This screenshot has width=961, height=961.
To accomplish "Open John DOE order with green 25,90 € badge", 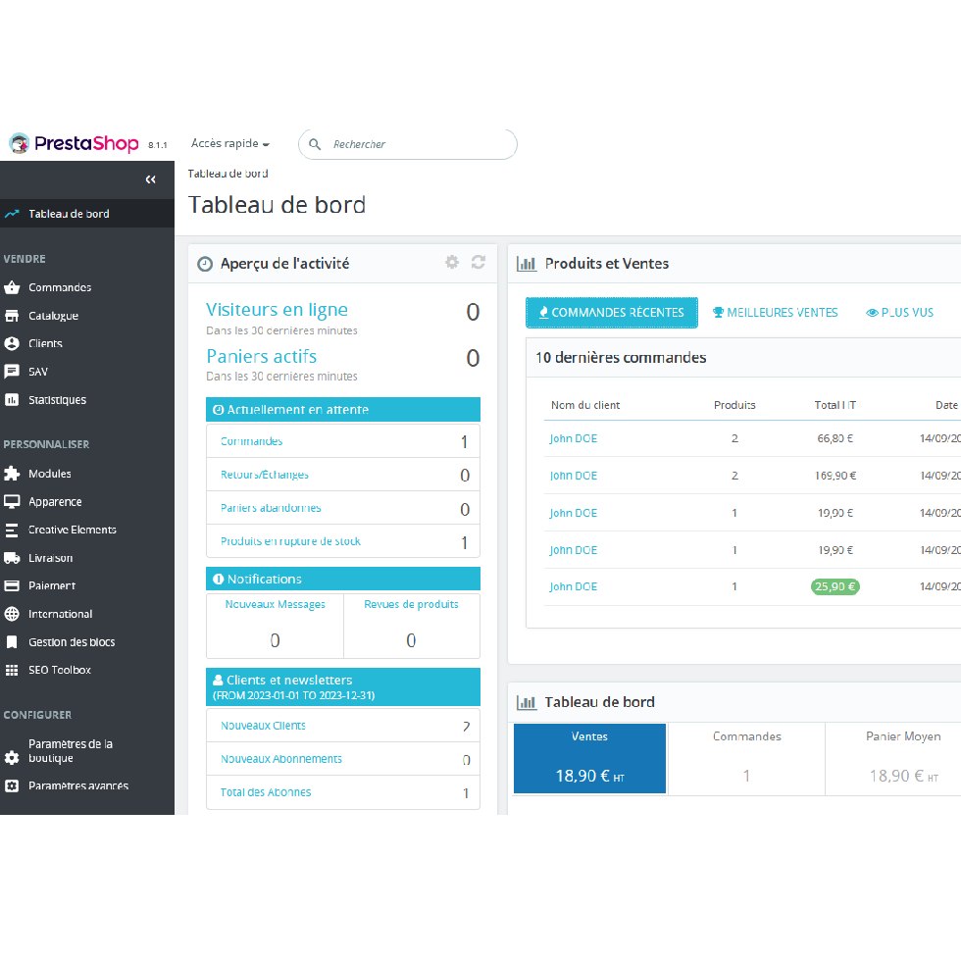I will (573, 586).
